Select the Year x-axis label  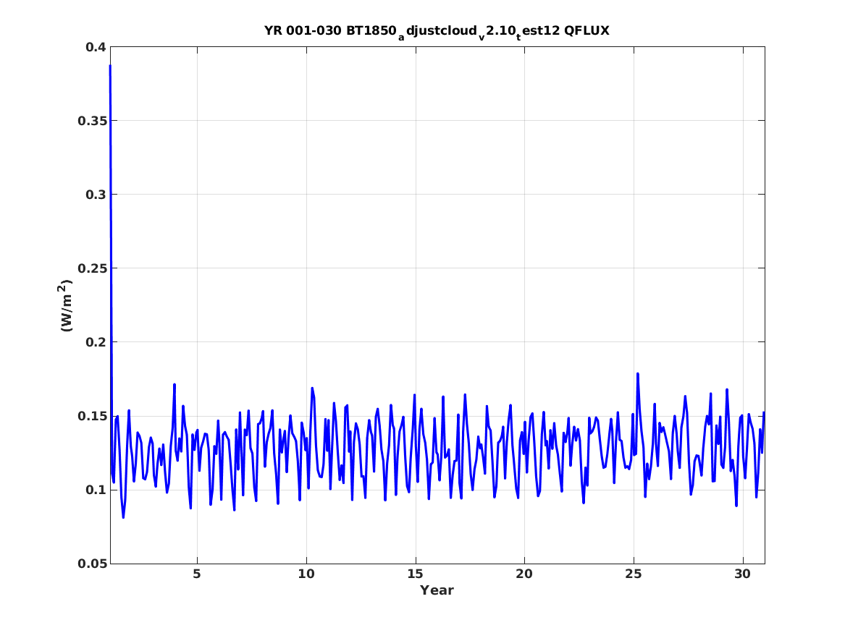point(437,590)
